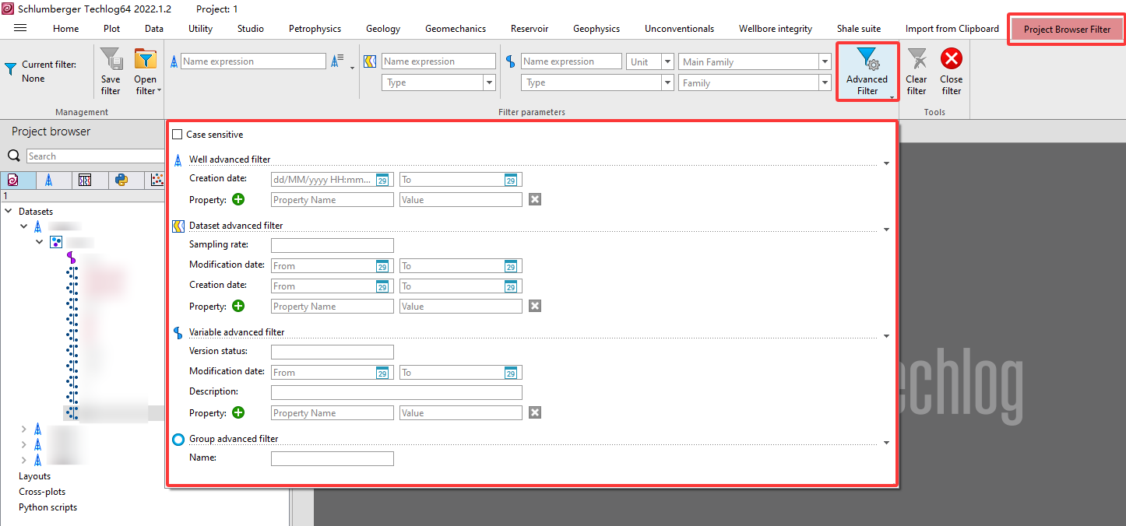Screen dimensions: 1126x526
Task: Open the Shale suite tab
Action: pos(859,29)
